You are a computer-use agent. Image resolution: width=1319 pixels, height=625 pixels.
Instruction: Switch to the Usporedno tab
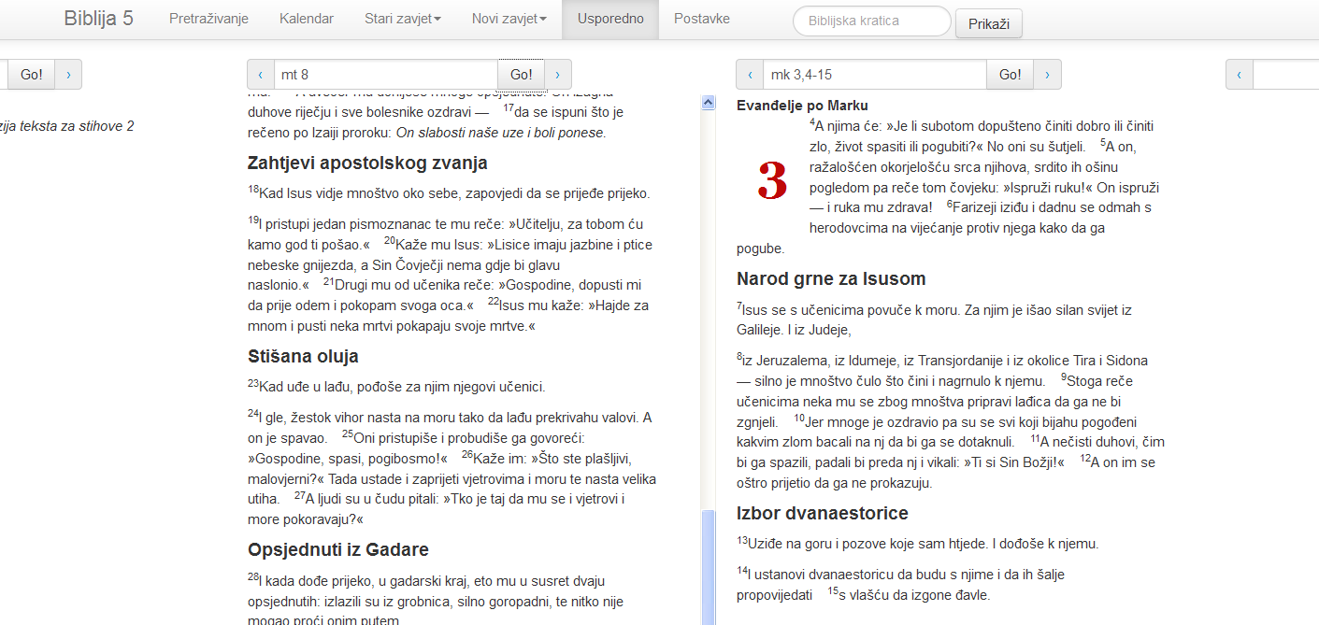(610, 19)
